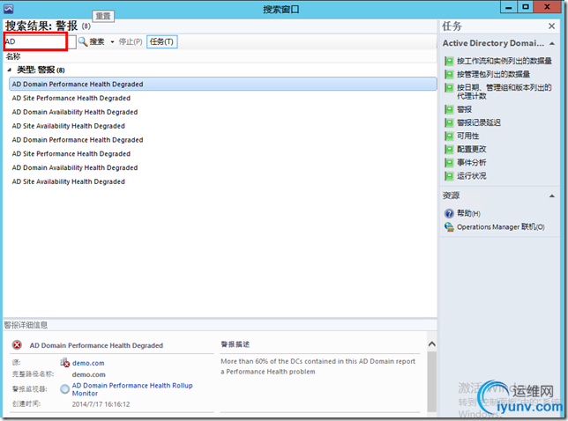Click the window system icon in title bar
Image resolution: width=568 pixels, height=421 pixels.
pyautogui.click(x=8, y=9)
